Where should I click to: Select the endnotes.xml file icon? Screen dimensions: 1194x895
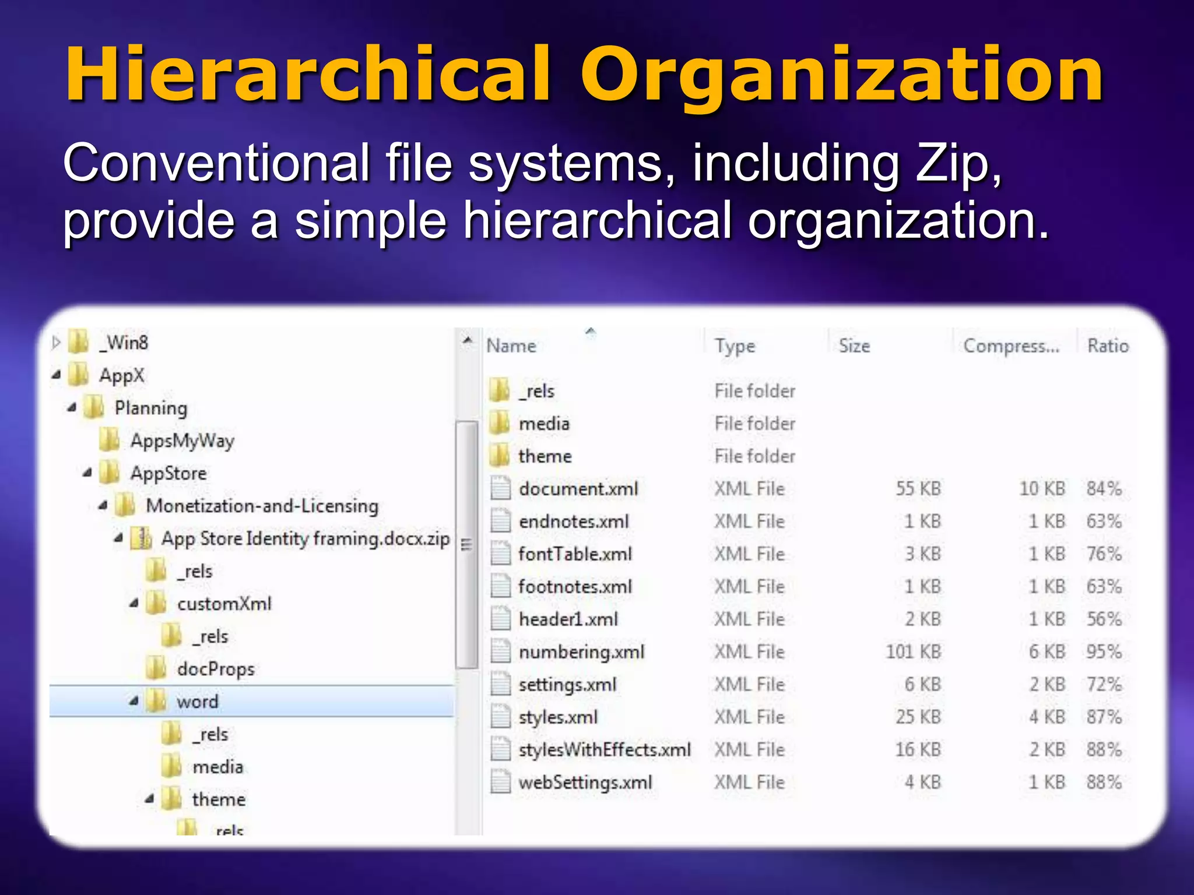click(x=500, y=521)
